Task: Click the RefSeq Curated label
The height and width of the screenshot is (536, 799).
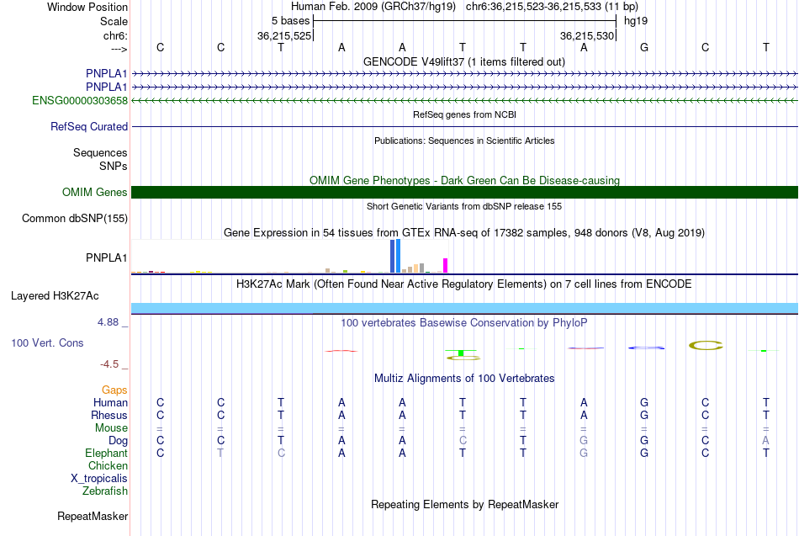Action: [88, 126]
